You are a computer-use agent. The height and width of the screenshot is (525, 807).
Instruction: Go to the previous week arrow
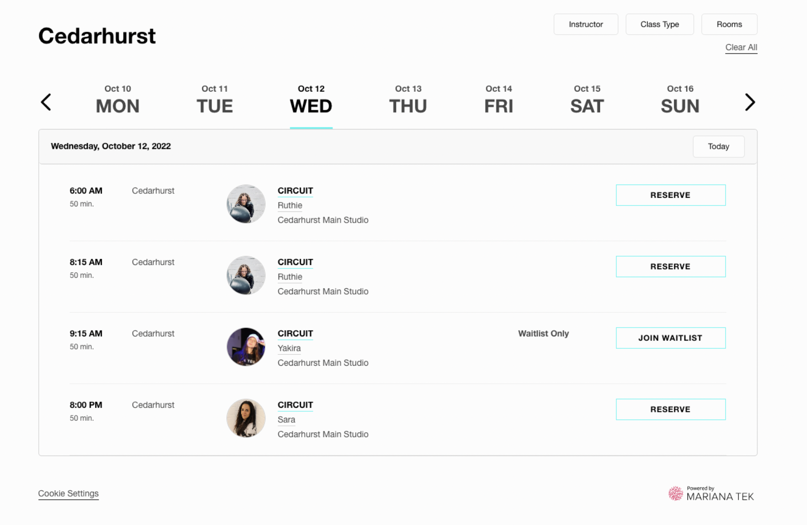pyautogui.click(x=46, y=102)
